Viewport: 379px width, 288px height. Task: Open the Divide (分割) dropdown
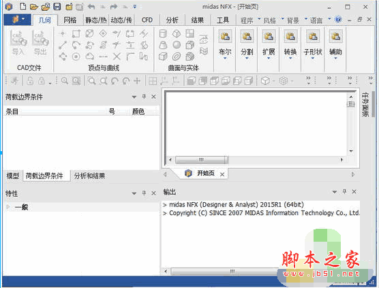(247, 45)
